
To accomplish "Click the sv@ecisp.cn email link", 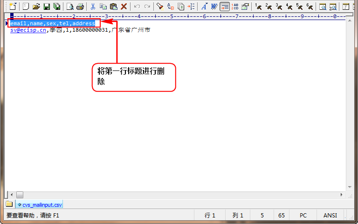I will [x=28, y=30].
